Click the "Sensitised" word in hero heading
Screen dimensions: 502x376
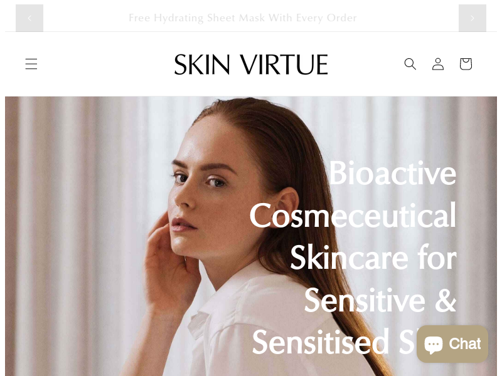(x=321, y=342)
